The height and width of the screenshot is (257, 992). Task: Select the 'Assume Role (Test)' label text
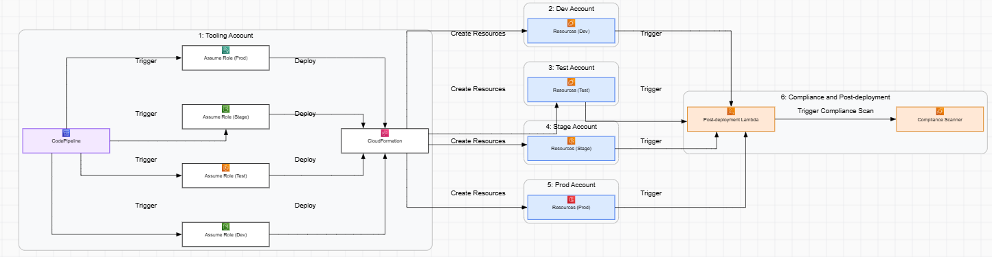(x=225, y=176)
